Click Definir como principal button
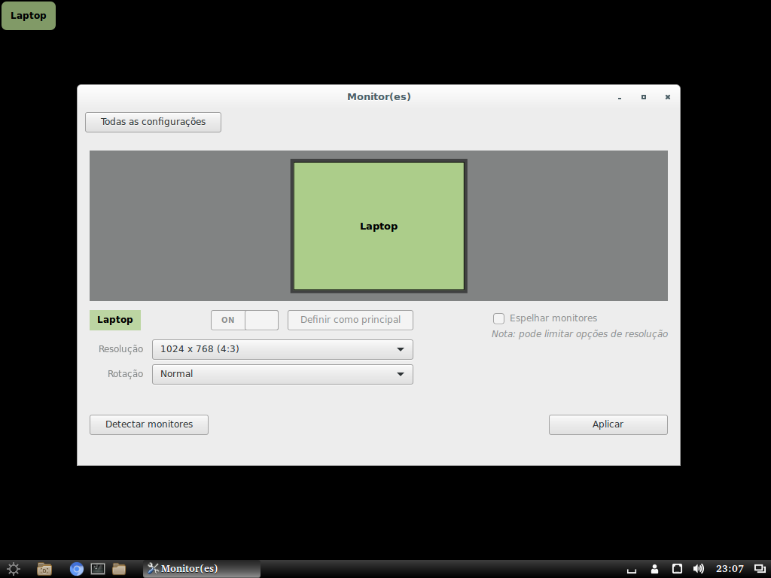 pos(350,320)
